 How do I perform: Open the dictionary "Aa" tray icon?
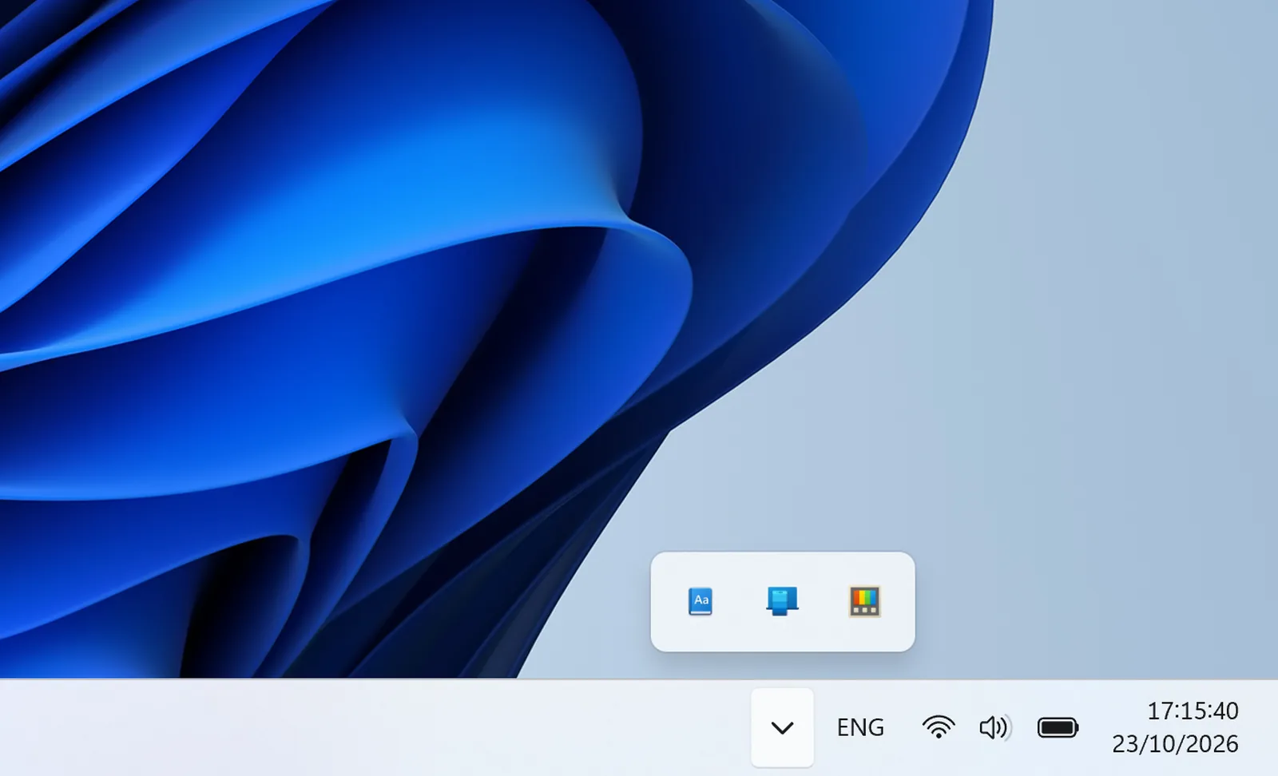pos(701,601)
